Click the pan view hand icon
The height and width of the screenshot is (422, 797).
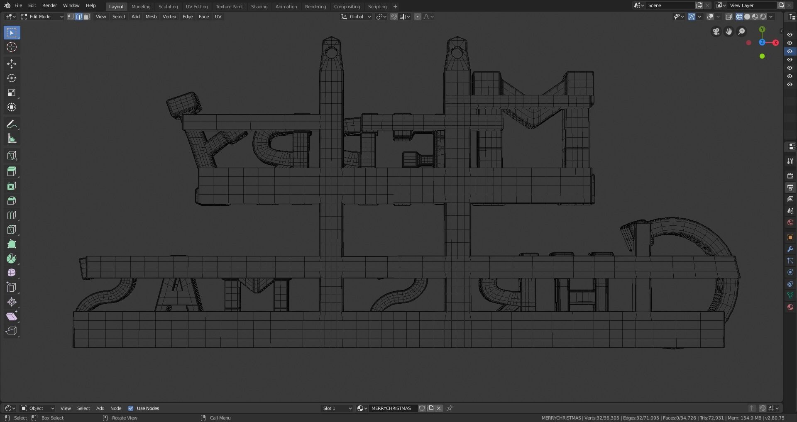(729, 32)
